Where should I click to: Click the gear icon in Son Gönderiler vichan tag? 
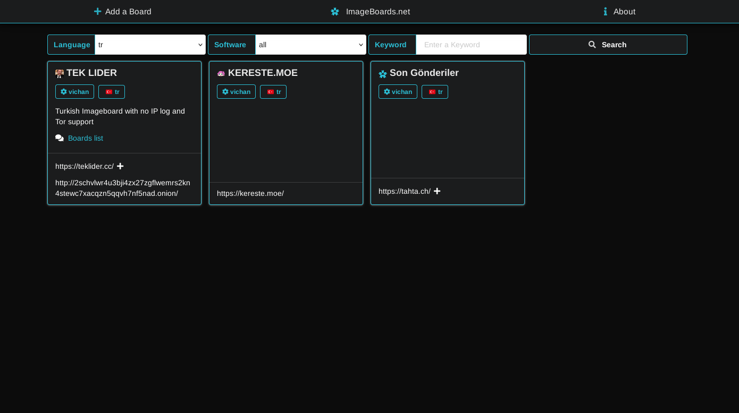click(x=387, y=92)
